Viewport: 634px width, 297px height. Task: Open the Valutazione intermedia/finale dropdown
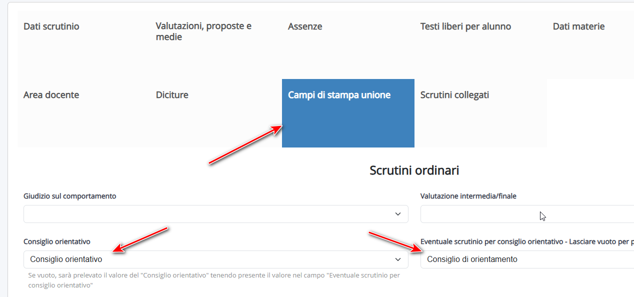coord(527,214)
